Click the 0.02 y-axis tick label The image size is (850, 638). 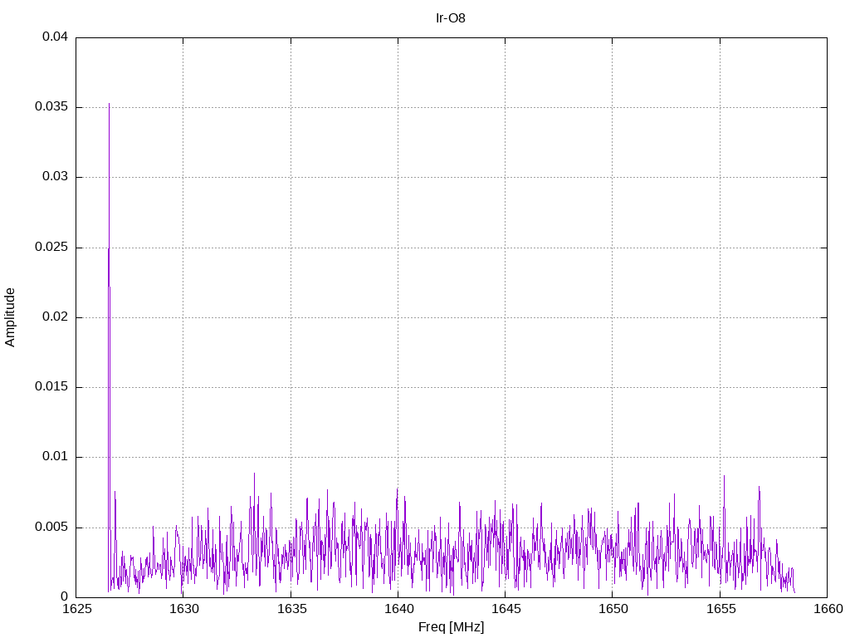pos(55,317)
